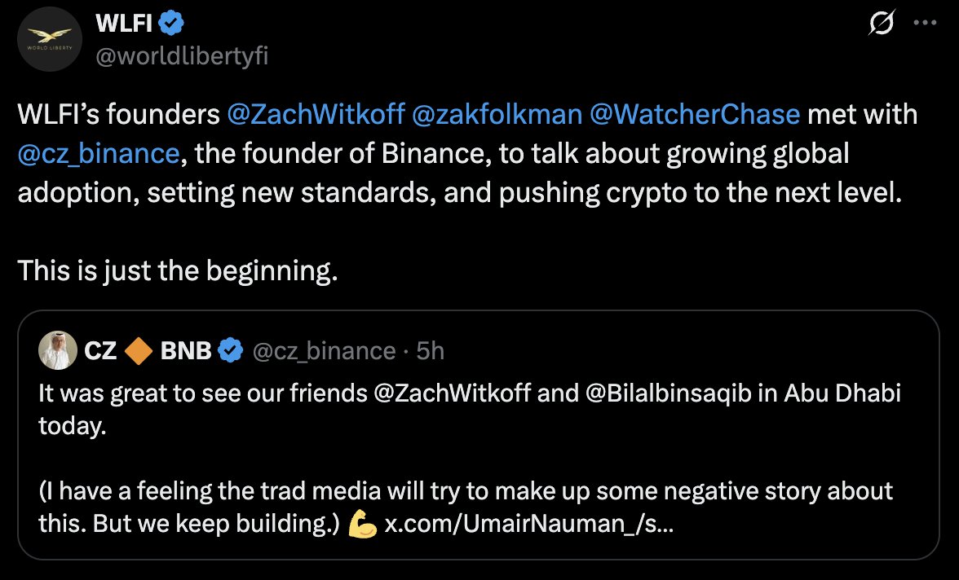Visit @zakfolkman's mention
959x580 pixels.
498,114
